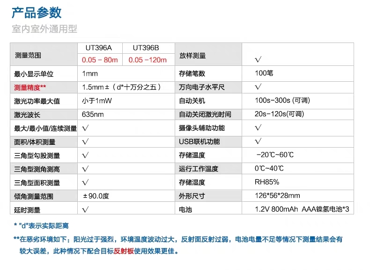Image resolution: width=370 pixels, height=270 pixels.
Task: Click the 外形尺寸 label
Action: (192, 196)
